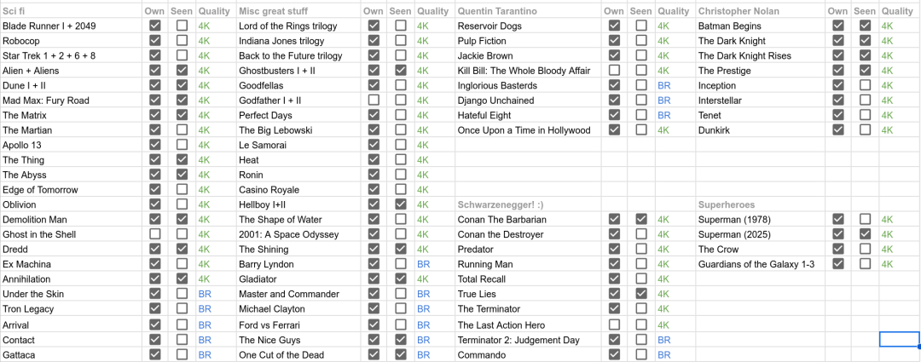Check Own for The Last Action Hero
Viewport: 921px width, 362px height.
(x=614, y=325)
